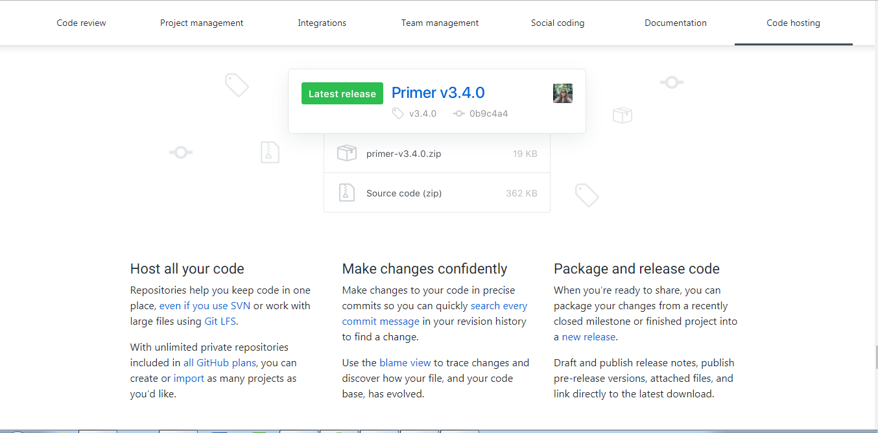Screen dimensions: 878x433
Task: Click the 'all GitHub plans' link
Action: [220, 363]
